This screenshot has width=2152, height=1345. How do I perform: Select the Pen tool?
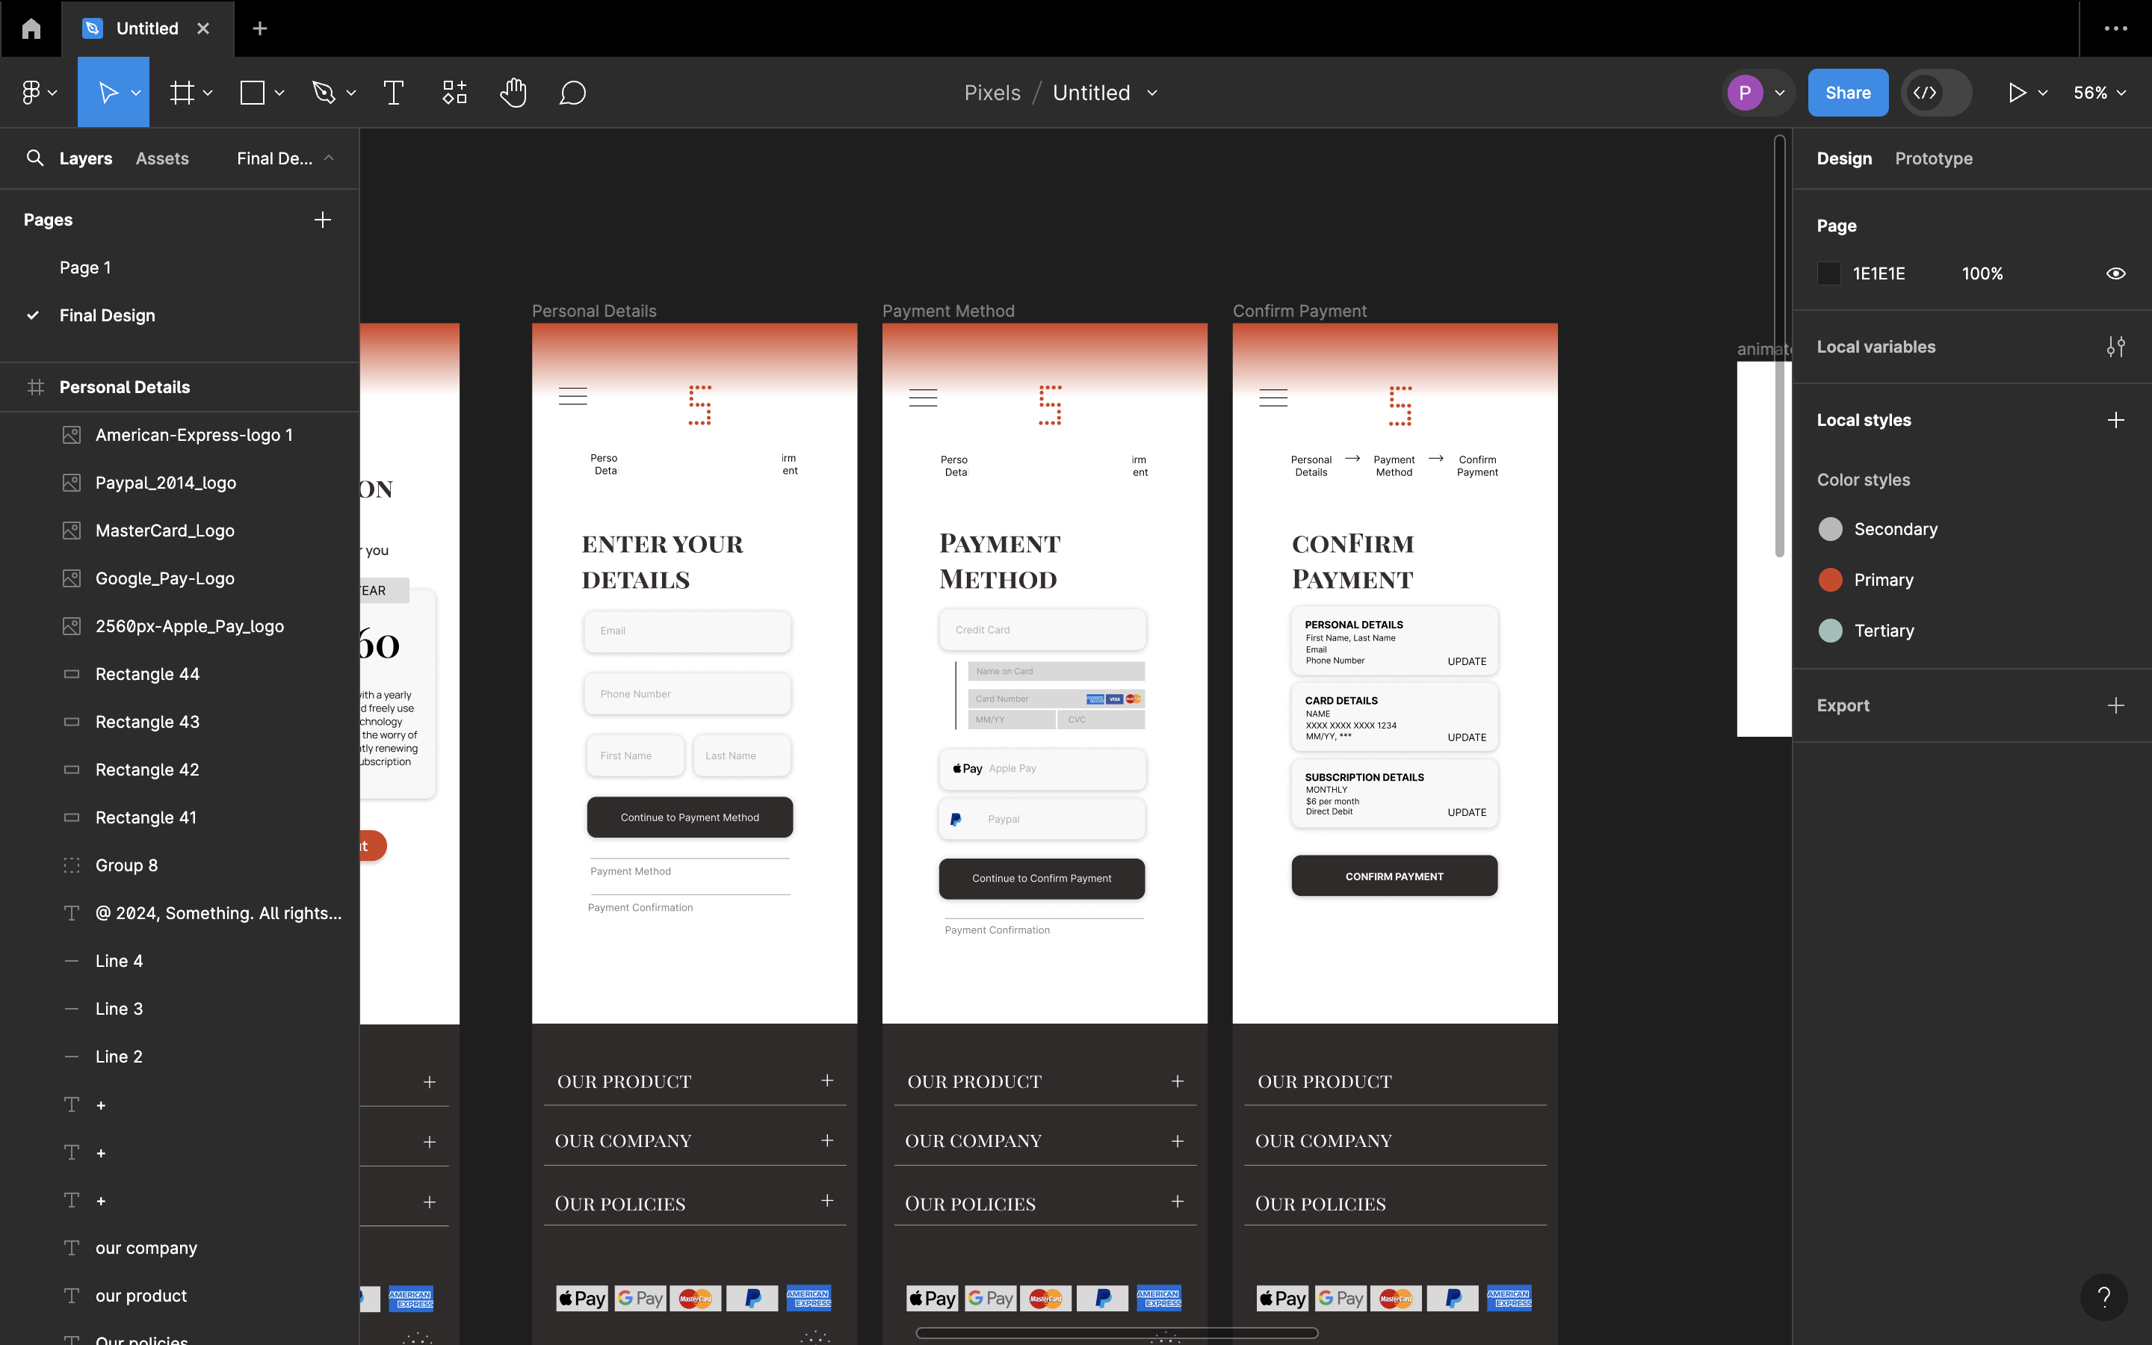pos(324,93)
